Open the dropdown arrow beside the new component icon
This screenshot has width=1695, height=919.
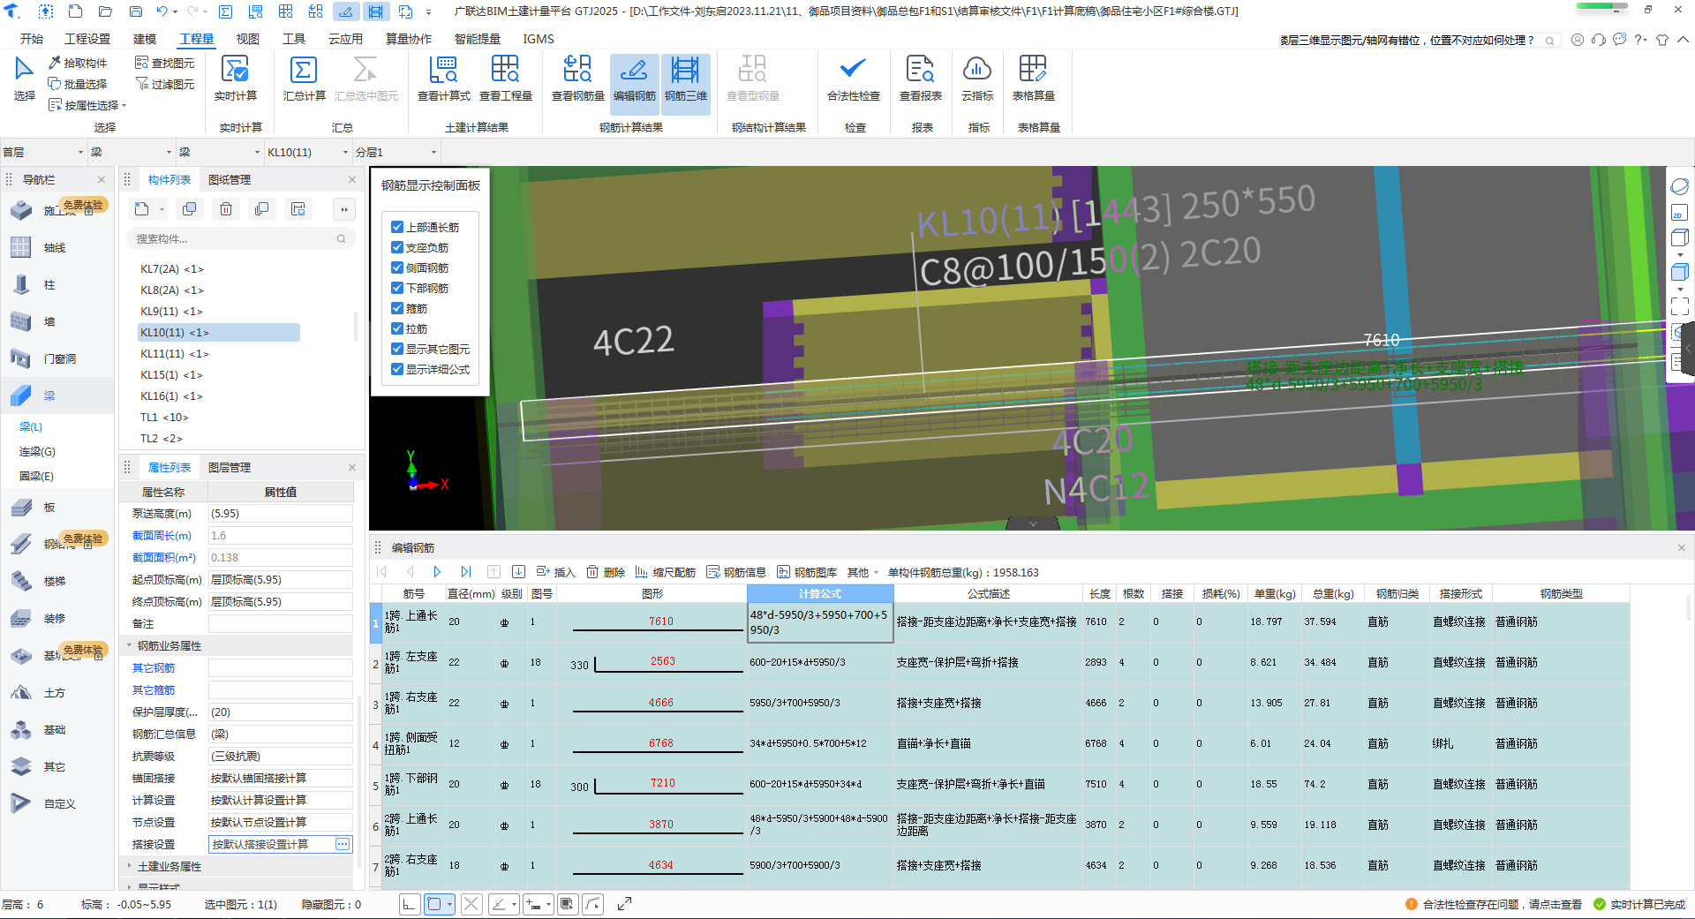162,209
